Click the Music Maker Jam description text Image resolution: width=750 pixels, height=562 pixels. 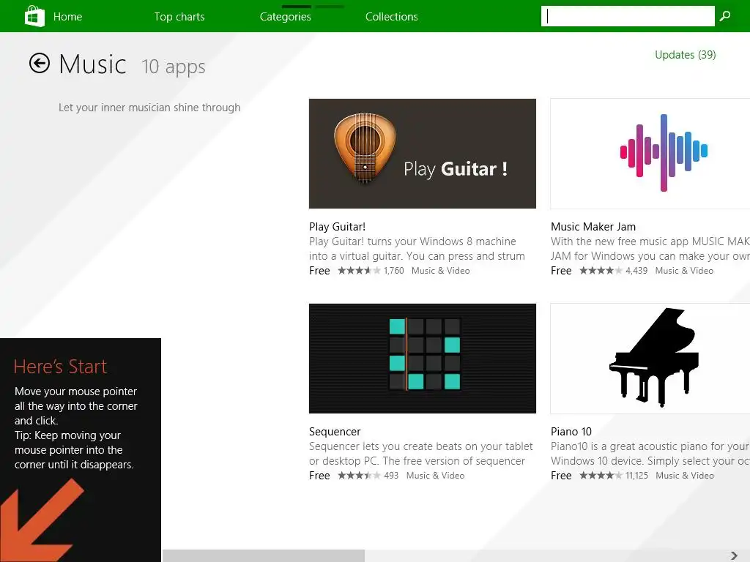(x=650, y=249)
